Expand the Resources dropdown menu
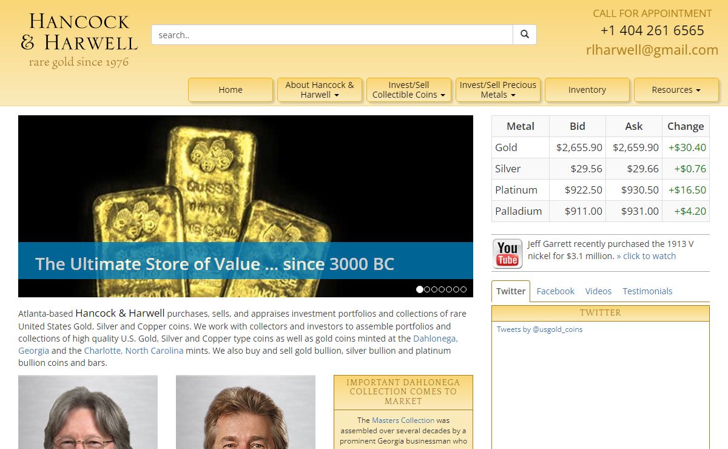 [676, 90]
